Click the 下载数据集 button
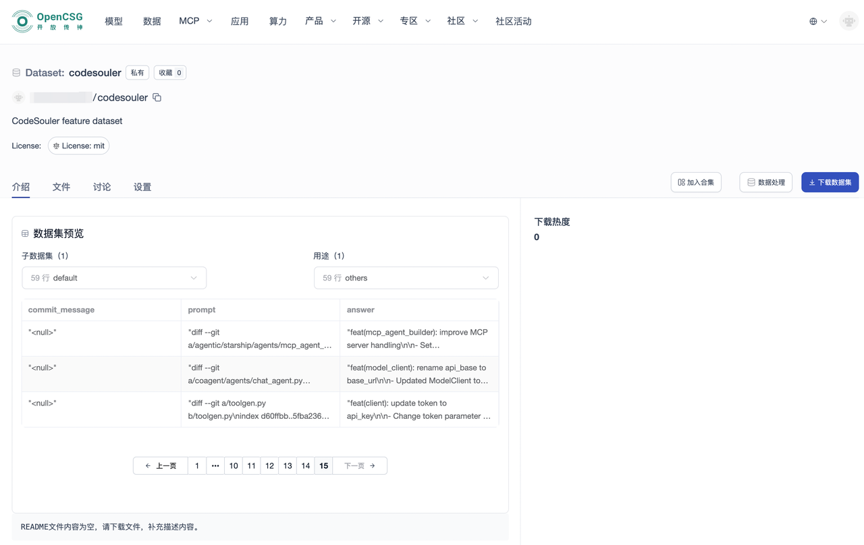 tap(830, 182)
